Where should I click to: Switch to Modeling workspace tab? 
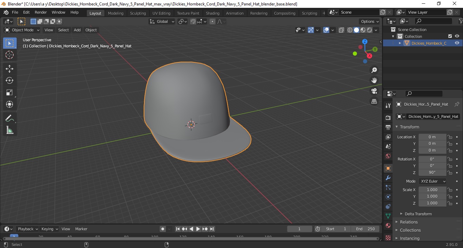(x=115, y=13)
